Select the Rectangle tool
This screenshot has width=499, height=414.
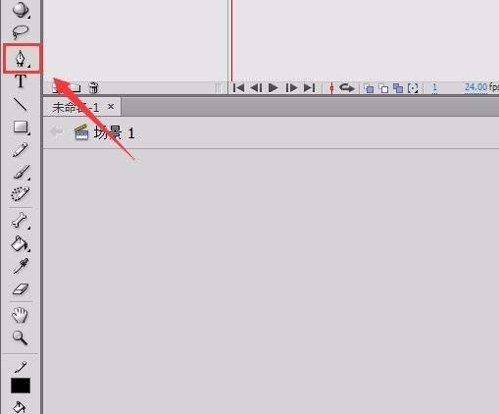pyautogui.click(x=22, y=128)
